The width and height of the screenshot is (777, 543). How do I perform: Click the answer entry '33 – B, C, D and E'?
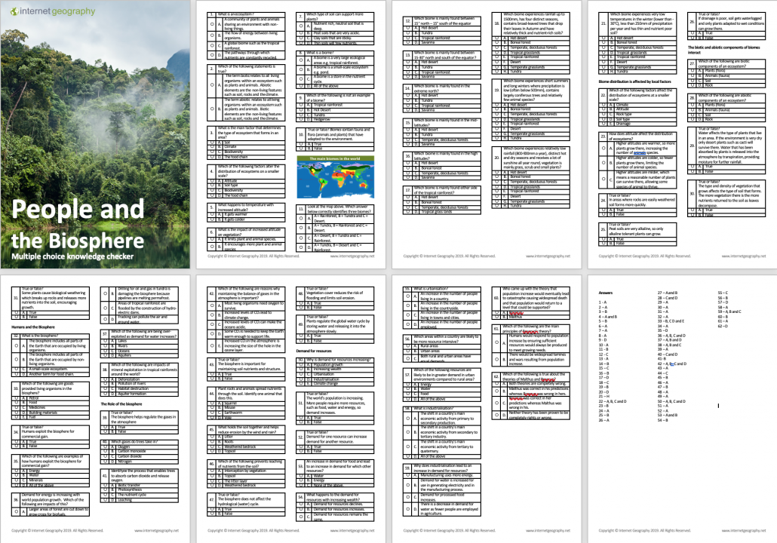pos(671,321)
